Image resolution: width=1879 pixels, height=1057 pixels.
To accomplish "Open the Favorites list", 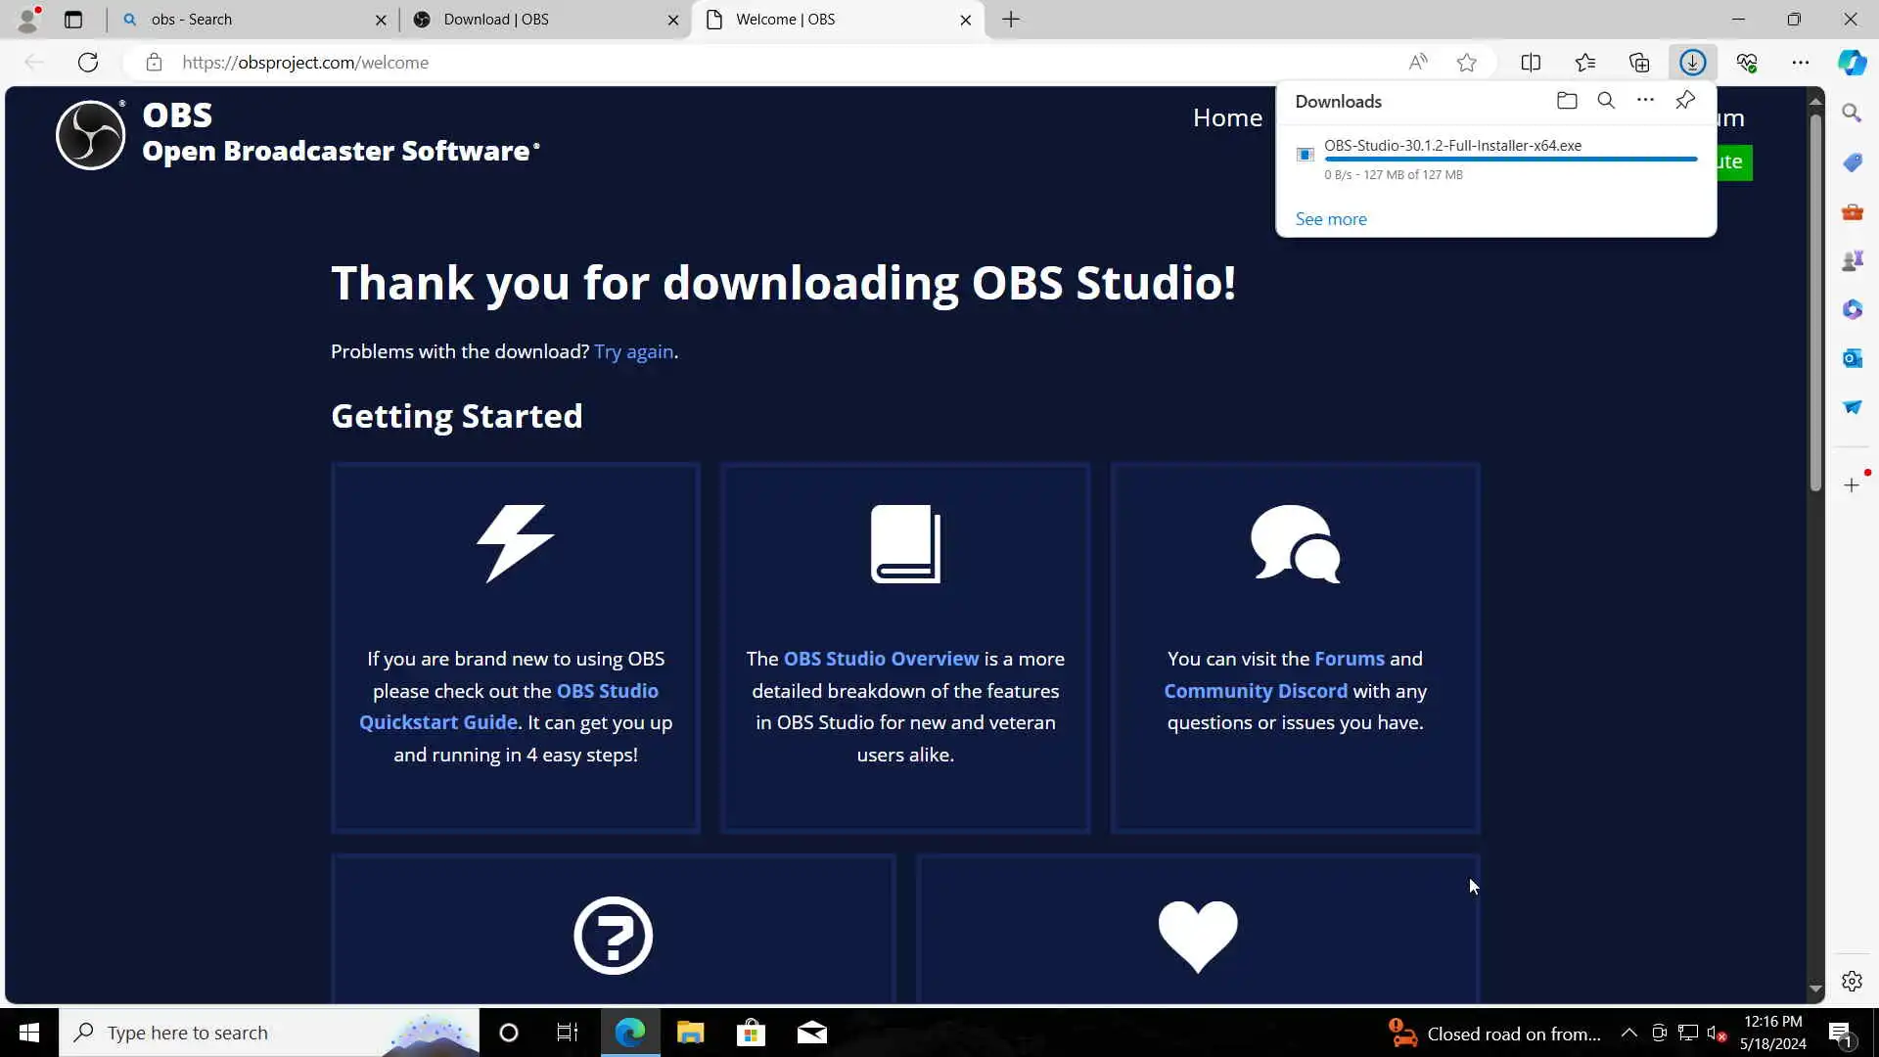I will tap(1585, 63).
